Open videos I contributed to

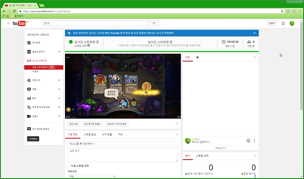pos(41,129)
